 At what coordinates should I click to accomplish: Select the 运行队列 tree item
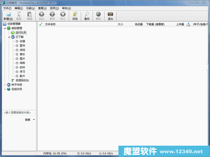coord(18,33)
